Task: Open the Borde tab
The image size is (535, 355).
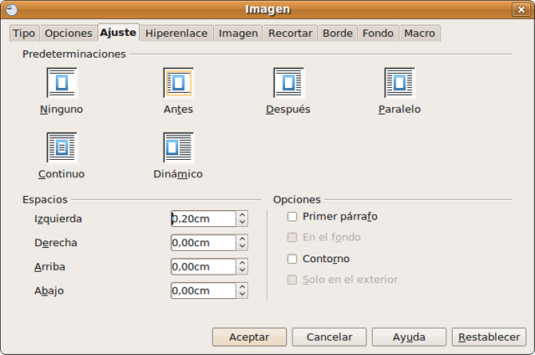Action: coord(338,33)
